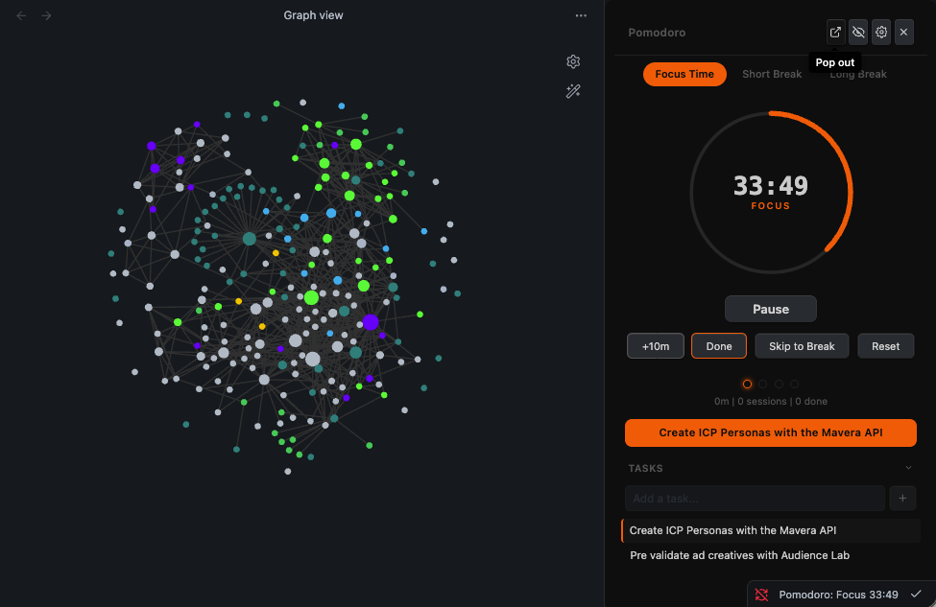This screenshot has width=936, height=607.
Task: Hide the Pomodoro status with the eye icon
Action: [857, 32]
